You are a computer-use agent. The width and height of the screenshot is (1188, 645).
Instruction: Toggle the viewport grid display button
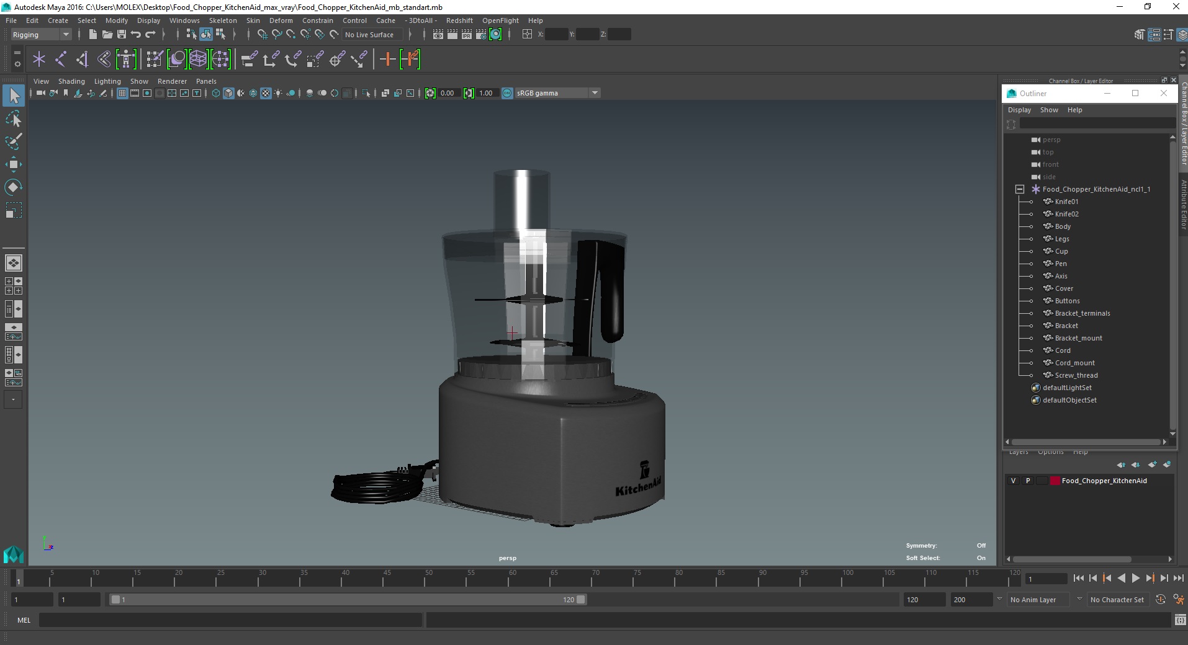(122, 93)
